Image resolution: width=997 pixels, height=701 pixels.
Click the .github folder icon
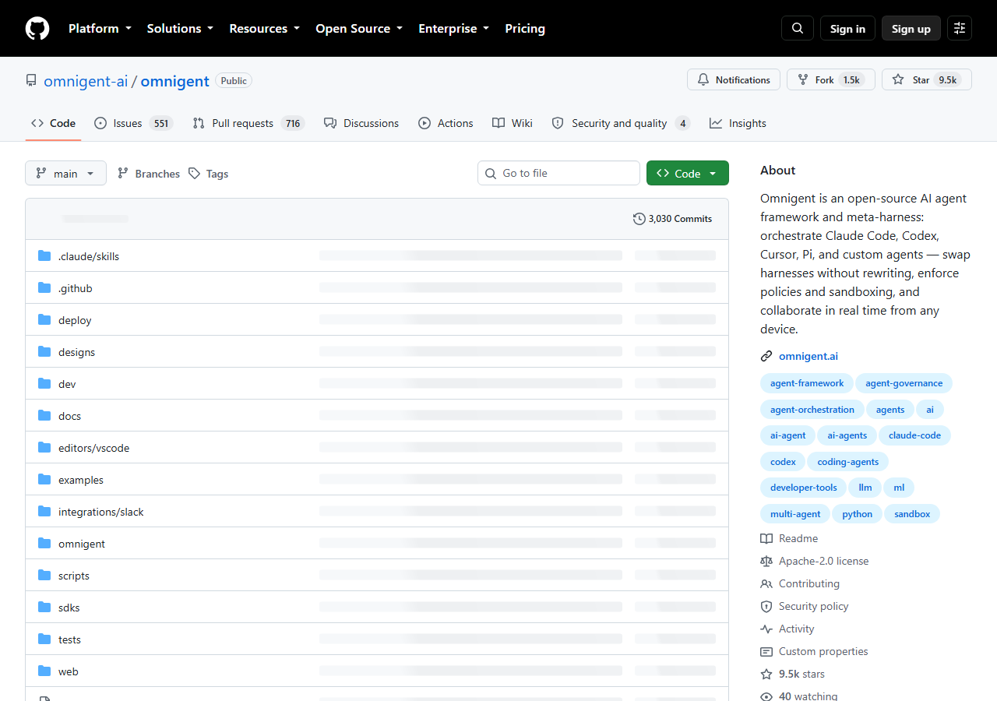click(44, 288)
